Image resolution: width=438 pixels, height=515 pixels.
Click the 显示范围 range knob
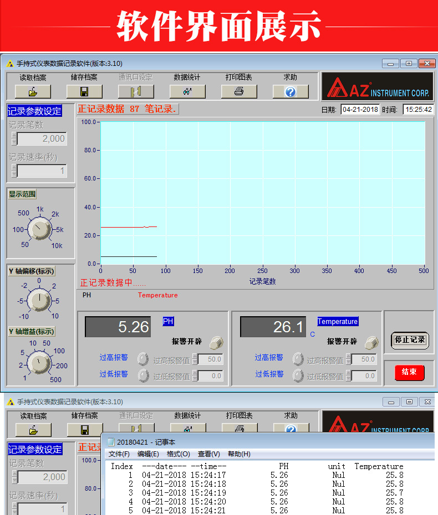(39, 229)
